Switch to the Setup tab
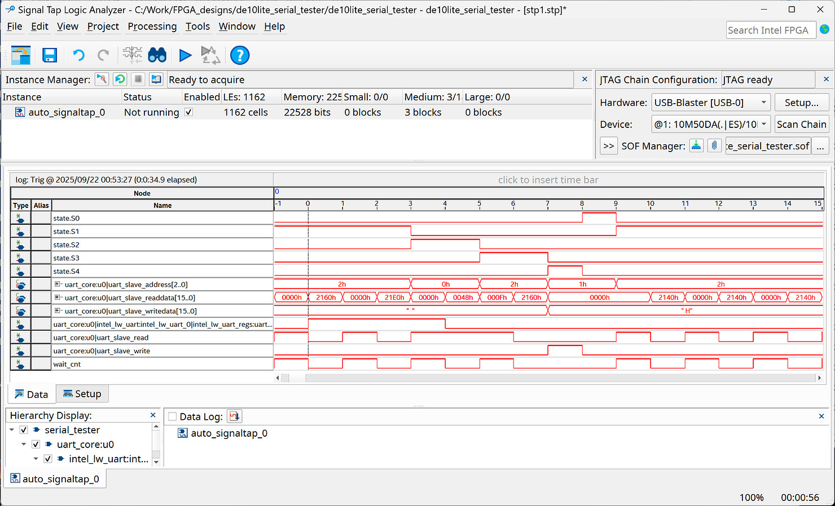Image resolution: width=835 pixels, height=506 pixels. [82, 394]
